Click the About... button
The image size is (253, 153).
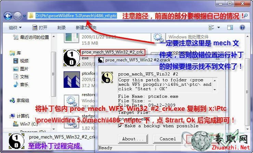[x=133, y=139]
